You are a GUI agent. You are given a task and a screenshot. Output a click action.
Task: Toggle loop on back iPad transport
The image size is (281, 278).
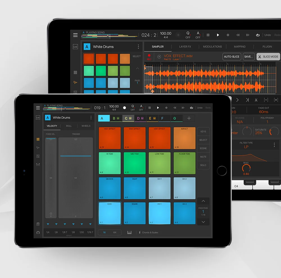pos(257,35)
